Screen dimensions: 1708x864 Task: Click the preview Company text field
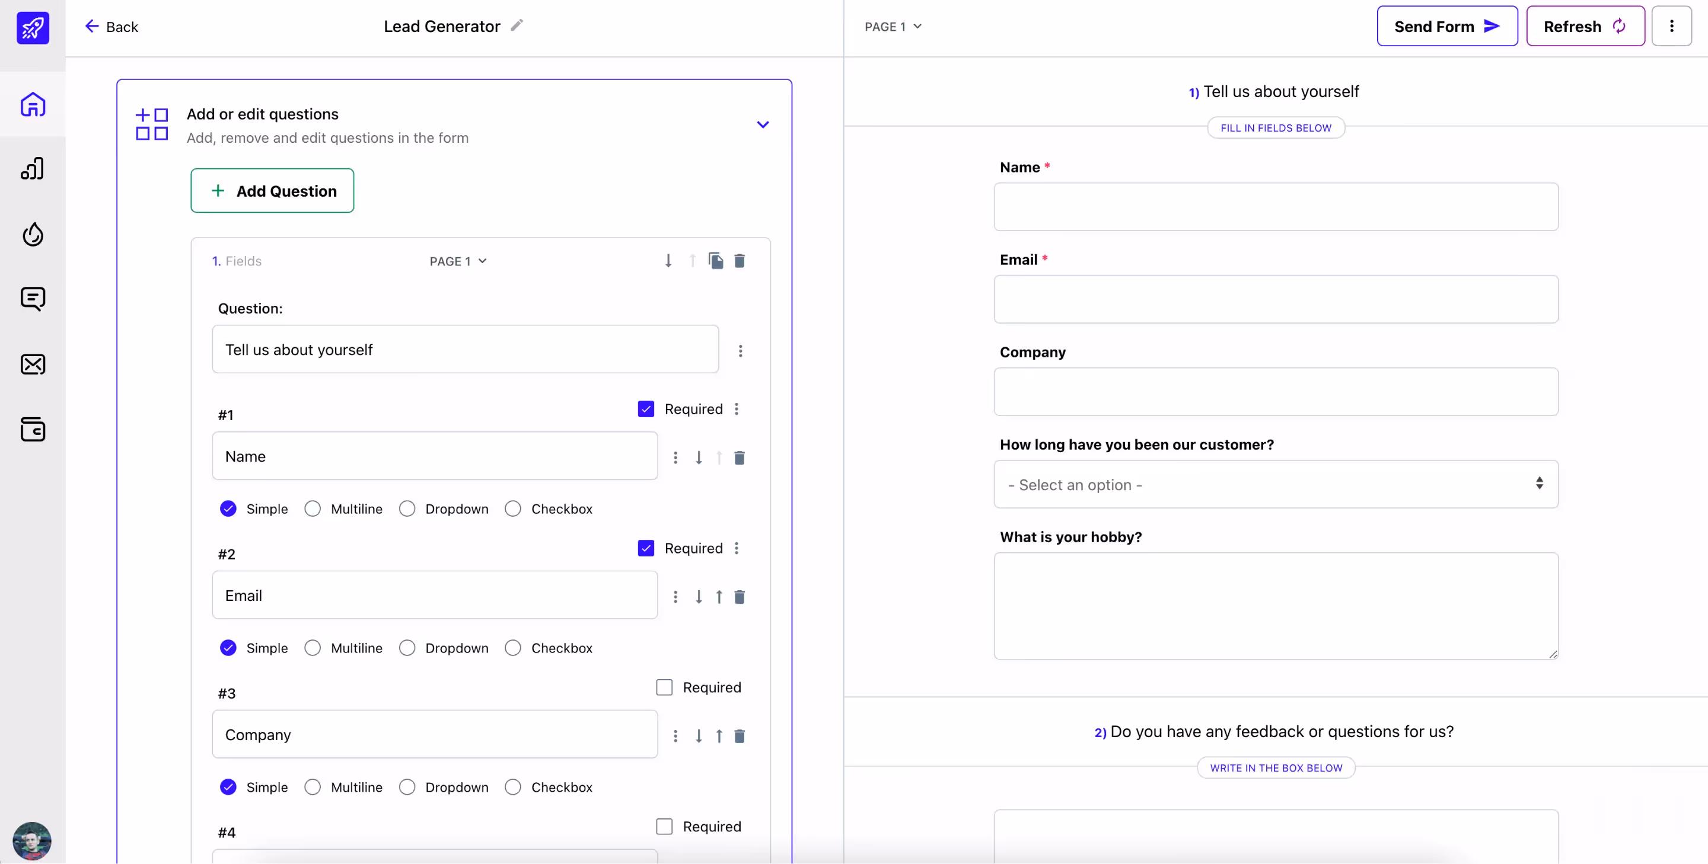(1276, 392)
